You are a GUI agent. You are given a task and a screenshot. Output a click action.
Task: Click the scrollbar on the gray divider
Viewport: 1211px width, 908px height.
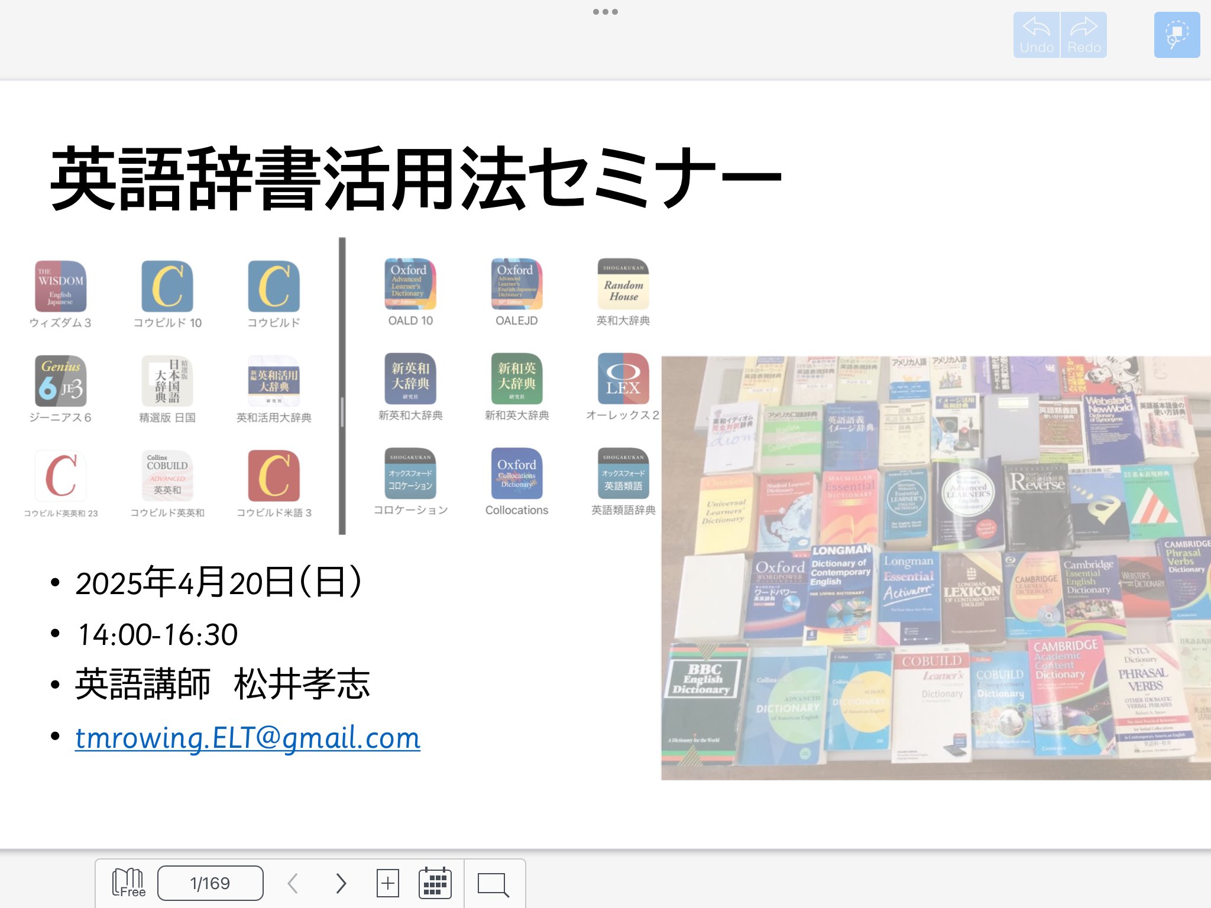342,411
